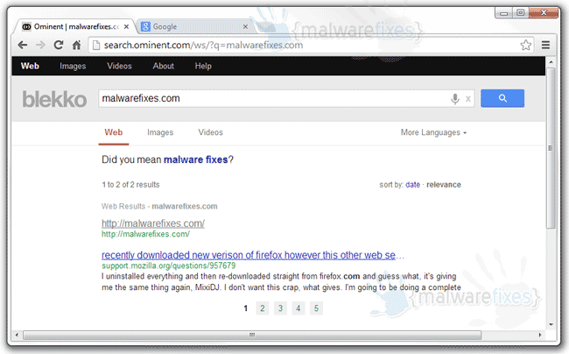Open the home page icon
Screen dimensions: 569x354
[x=76, y=45]
